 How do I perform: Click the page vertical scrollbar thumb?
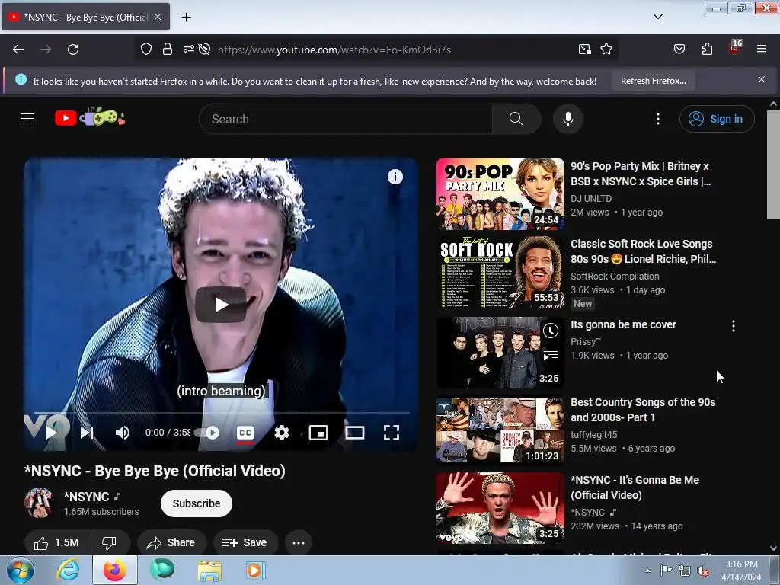[x=773, y=165]
